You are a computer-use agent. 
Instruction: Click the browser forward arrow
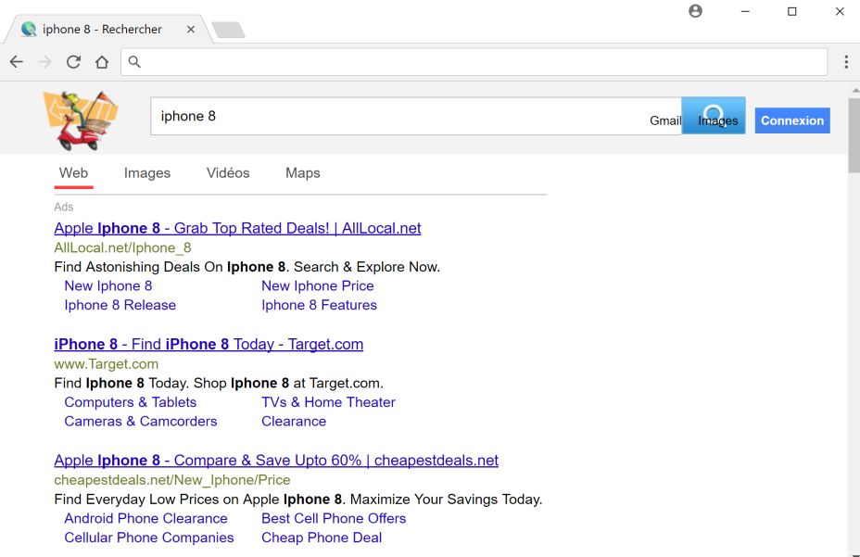coord(44,62)
